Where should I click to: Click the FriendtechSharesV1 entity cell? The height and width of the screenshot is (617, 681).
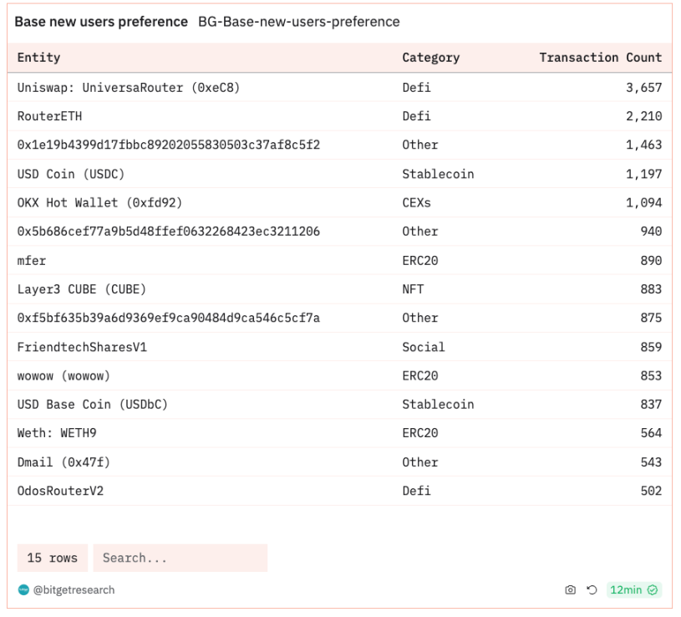(x=82, y=347)
